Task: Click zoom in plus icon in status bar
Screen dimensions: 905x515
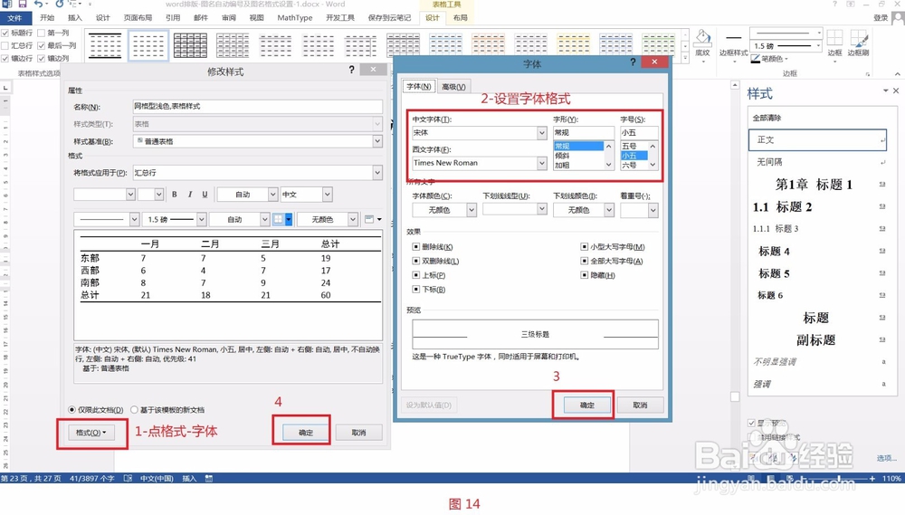Action: pyautogui.click(x=872, y=478)
